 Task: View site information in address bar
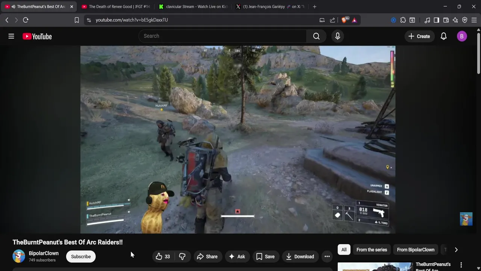point(89,20)
